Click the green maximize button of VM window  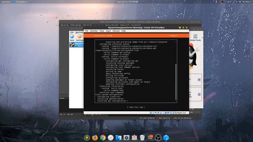183,28
